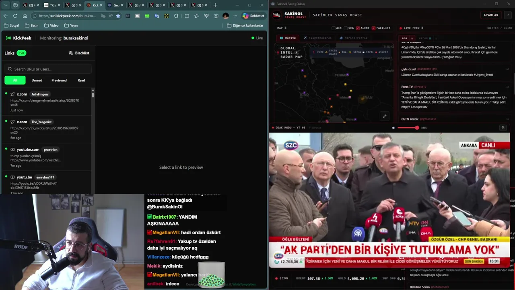Image resolution: width=515 pixels, height=290 pixels.
Task: Reload the KickPeek page
Action: coord(15,16)
